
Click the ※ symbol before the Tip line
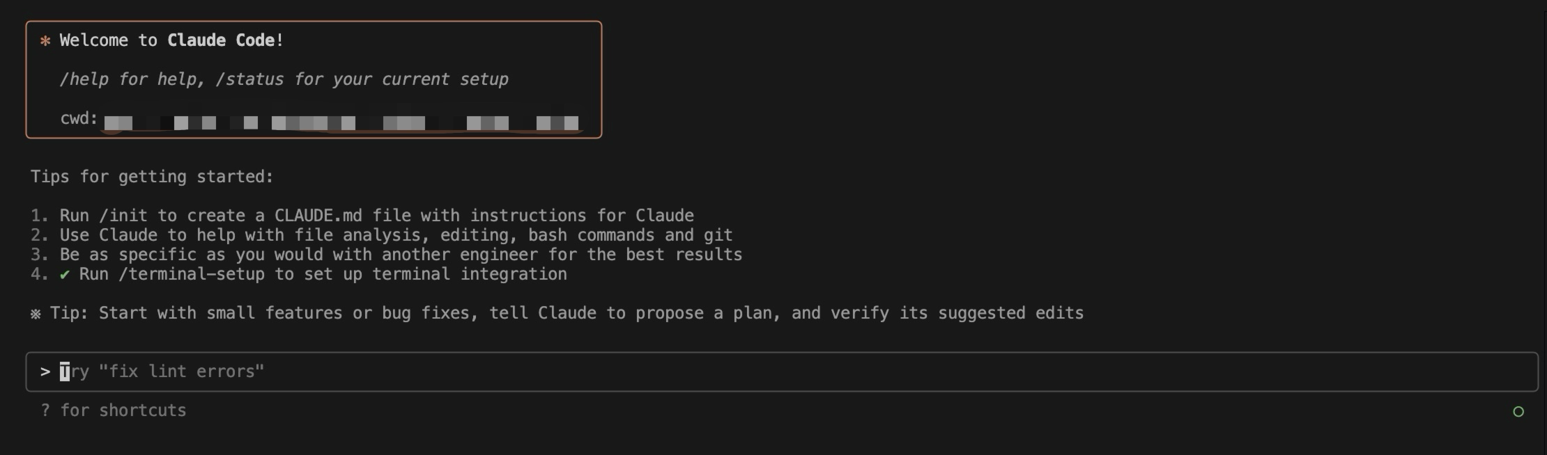pyautogui.click(x=36, y=314)
